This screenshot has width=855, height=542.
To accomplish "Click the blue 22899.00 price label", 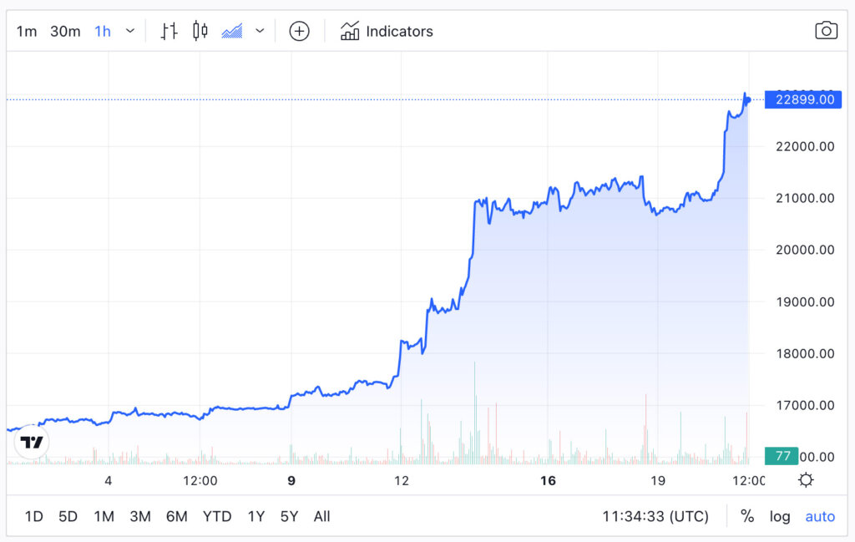I will pos(802,99).
